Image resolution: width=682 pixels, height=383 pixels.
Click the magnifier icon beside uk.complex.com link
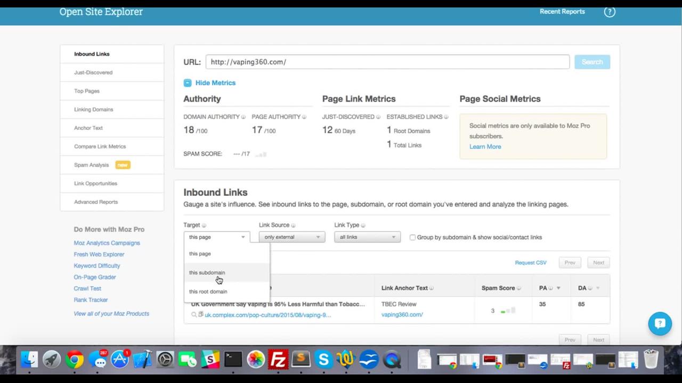pos(194,315)
